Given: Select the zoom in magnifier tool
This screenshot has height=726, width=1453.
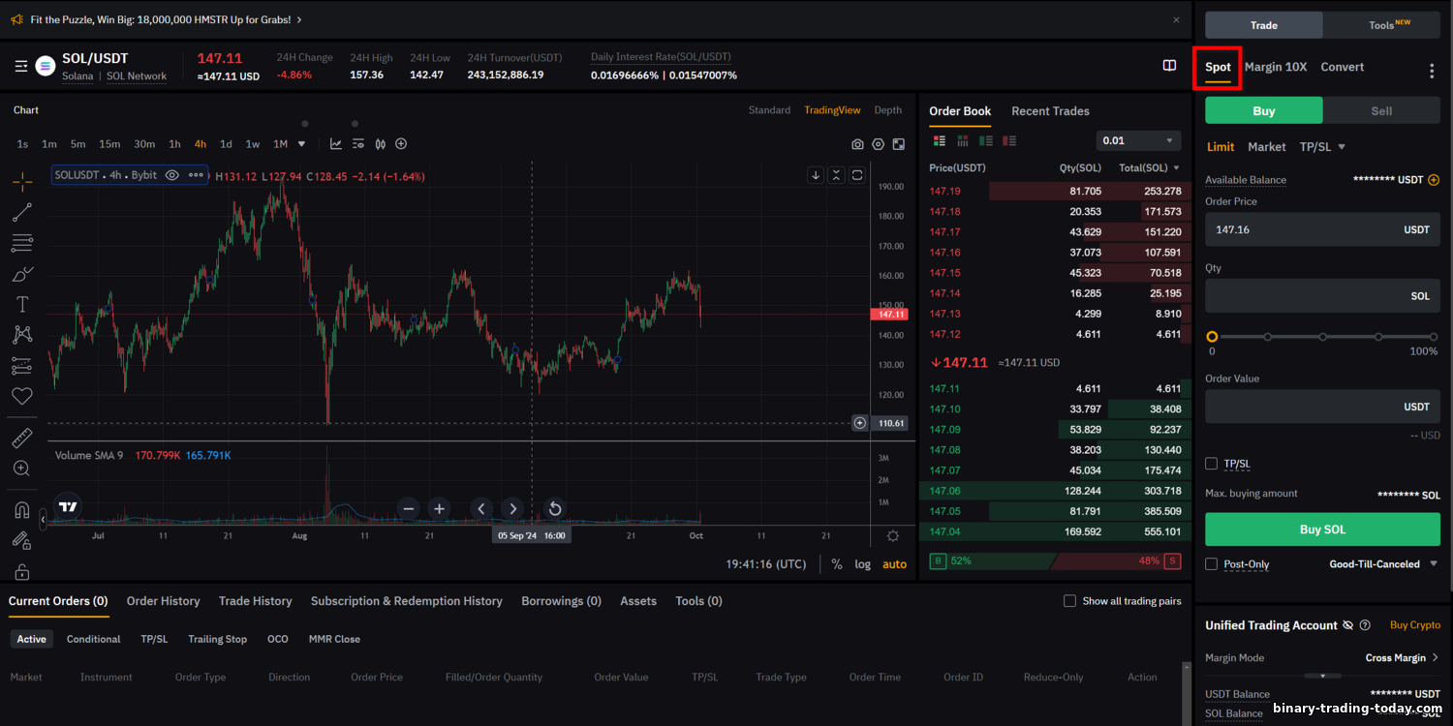Looking at the screenshot, I should tap(21, 469).
